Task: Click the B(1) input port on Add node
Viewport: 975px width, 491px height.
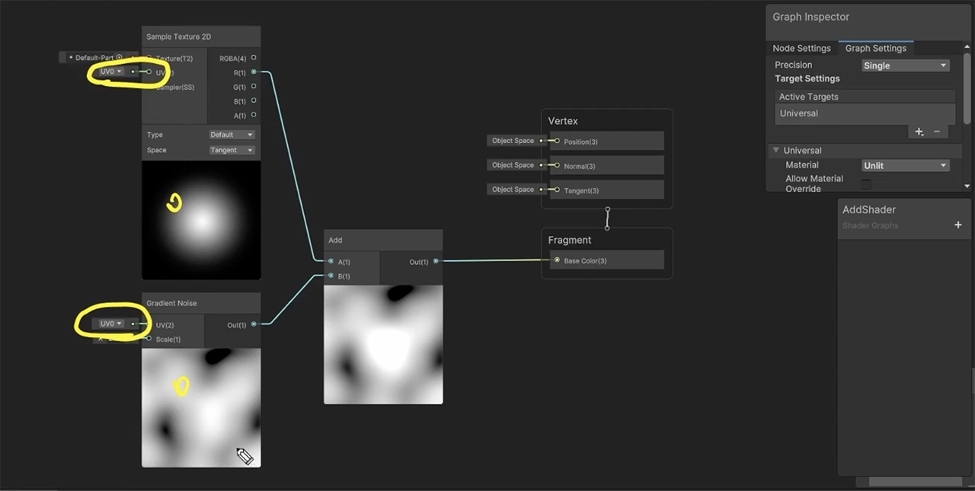Action: point(331,276)
